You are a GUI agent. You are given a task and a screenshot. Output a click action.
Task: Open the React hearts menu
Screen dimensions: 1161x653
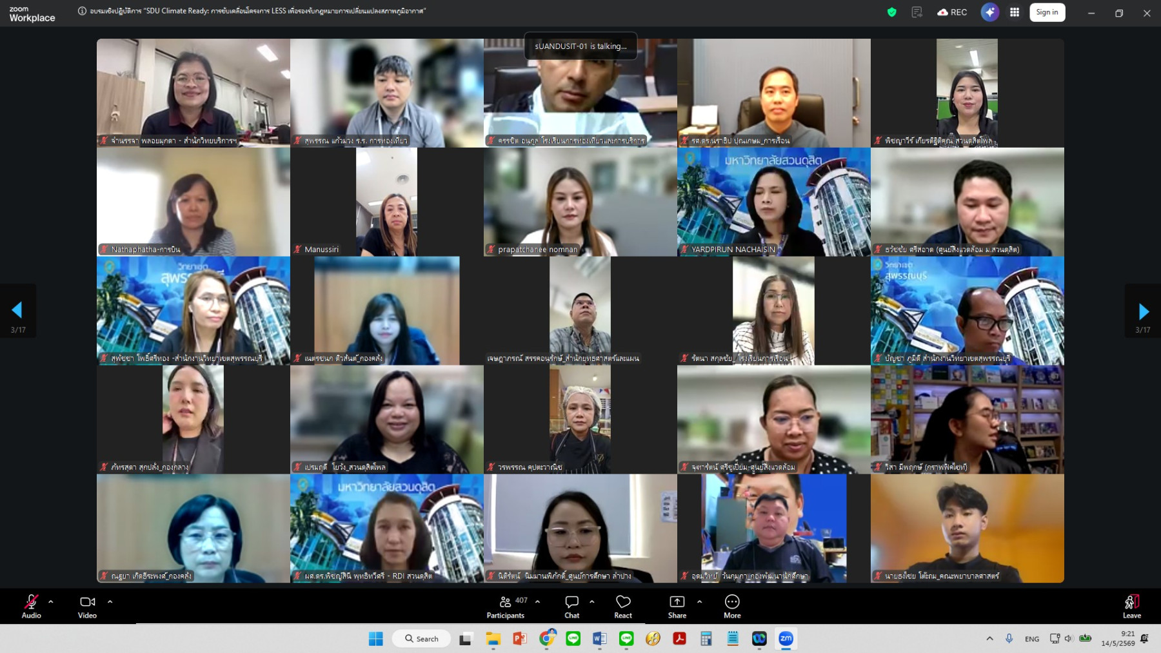click(623, 607)
